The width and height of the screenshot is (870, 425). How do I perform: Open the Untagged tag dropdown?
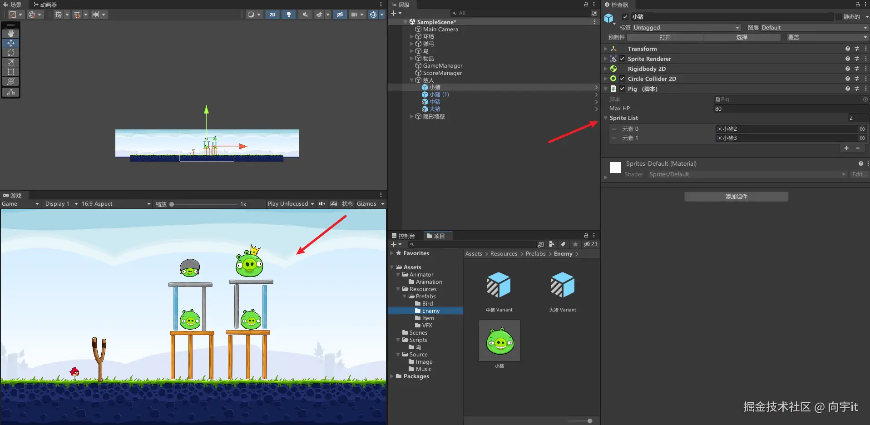pos(687,28)
